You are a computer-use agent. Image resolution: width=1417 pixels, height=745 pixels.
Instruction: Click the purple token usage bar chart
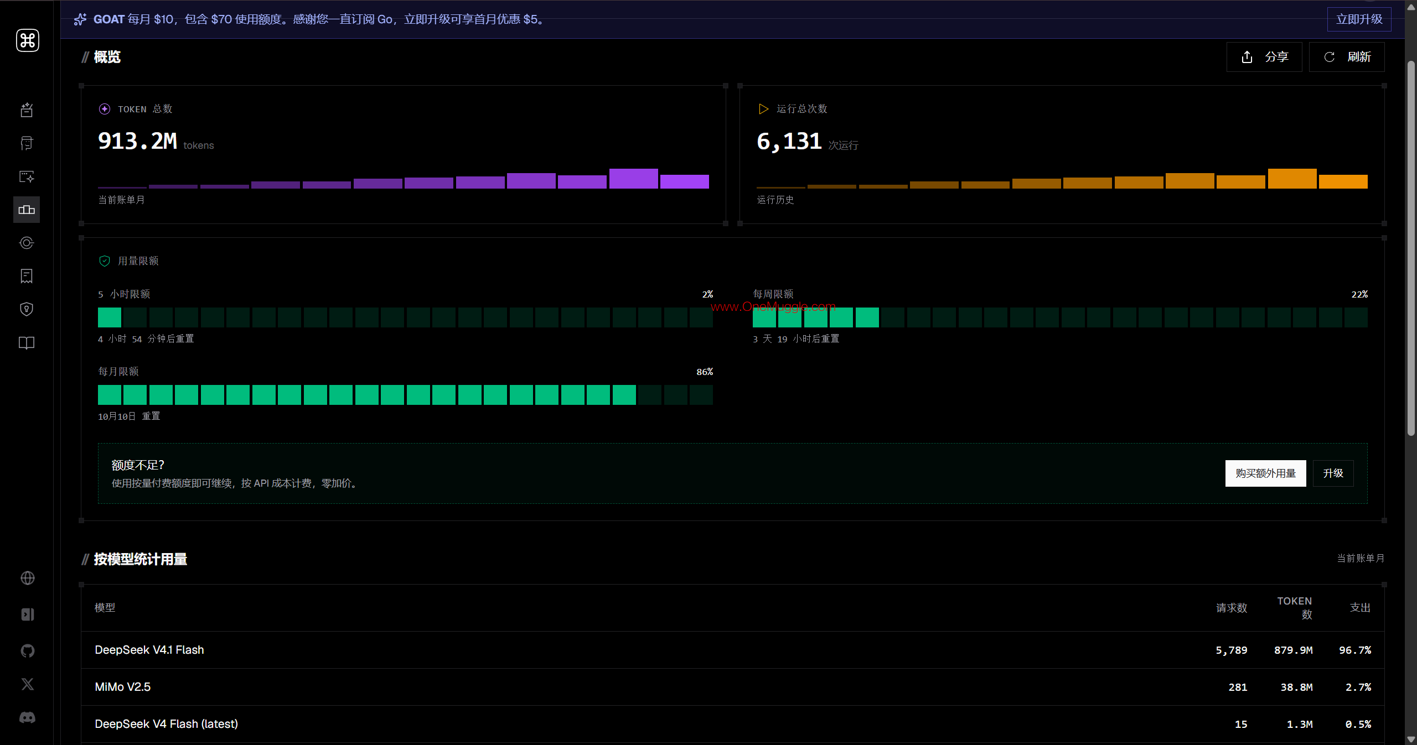(404, 179)
